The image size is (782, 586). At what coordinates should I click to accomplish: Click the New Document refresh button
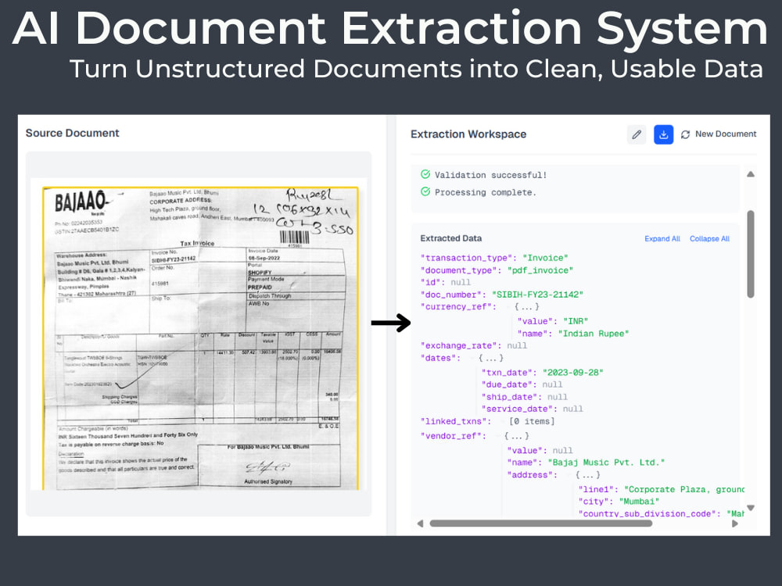point(719,134)
